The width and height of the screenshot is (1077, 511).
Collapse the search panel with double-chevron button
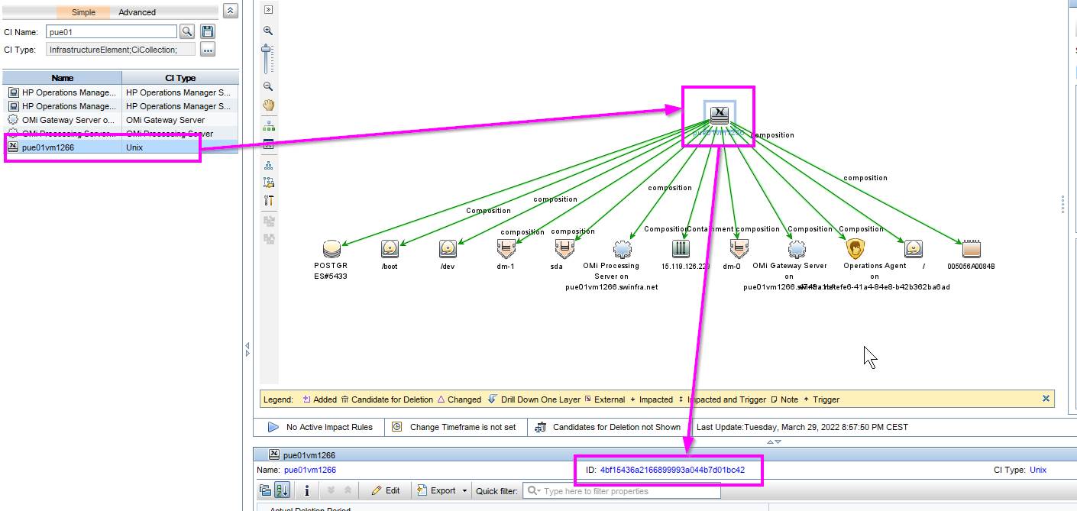tap(231, 11)
